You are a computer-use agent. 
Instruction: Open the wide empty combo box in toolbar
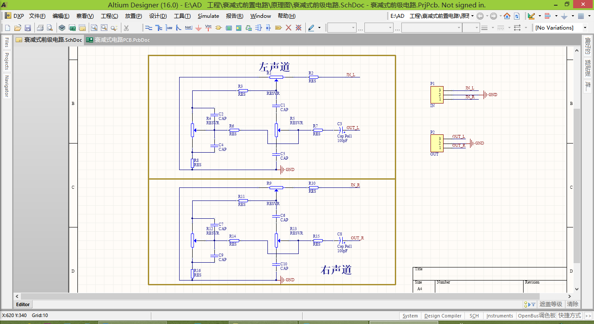tap(432, 27)
